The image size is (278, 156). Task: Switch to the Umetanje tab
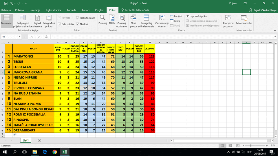34,10
